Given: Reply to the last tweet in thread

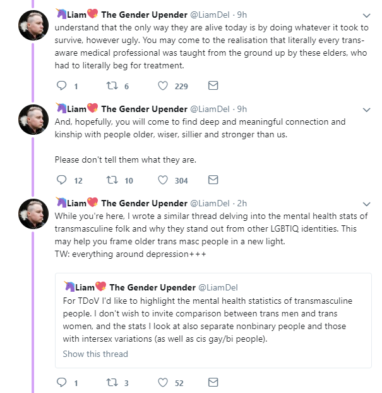Looking at the screenshot, I should [x=62, y=382].
